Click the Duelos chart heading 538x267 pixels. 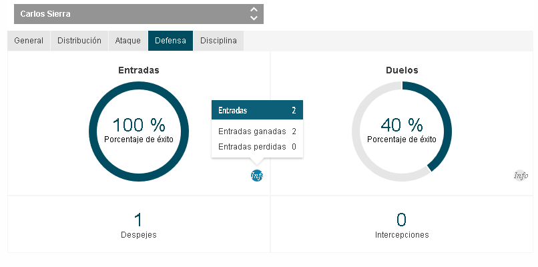[402, 70]
